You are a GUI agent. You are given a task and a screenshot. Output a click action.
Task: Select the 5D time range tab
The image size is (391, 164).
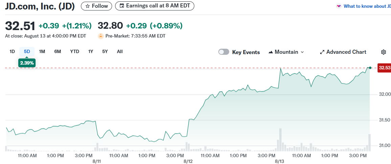click(x=27, y=52)
